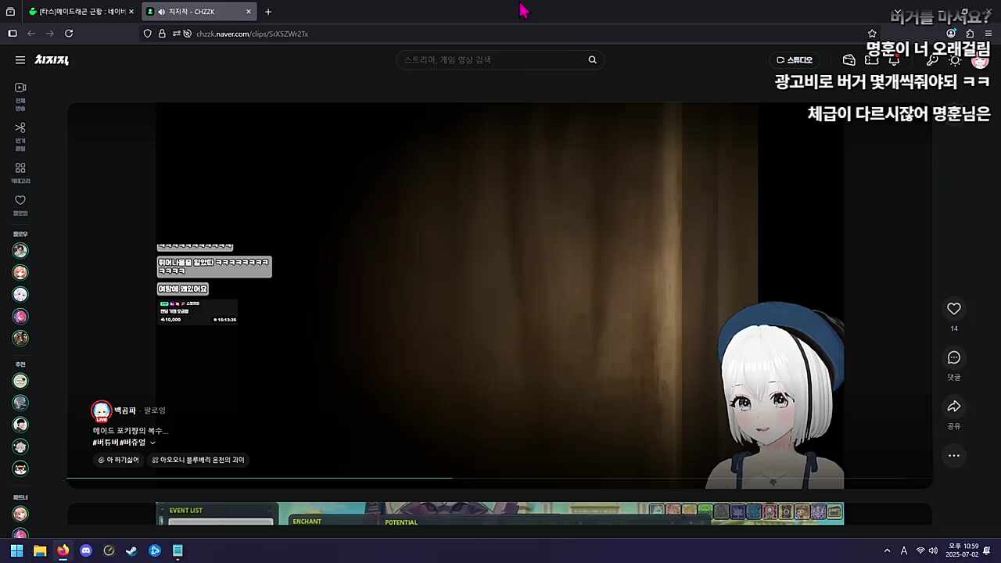1001x563 pixels.
Task: Open the site security shield icon
Action: coord(147,34)
